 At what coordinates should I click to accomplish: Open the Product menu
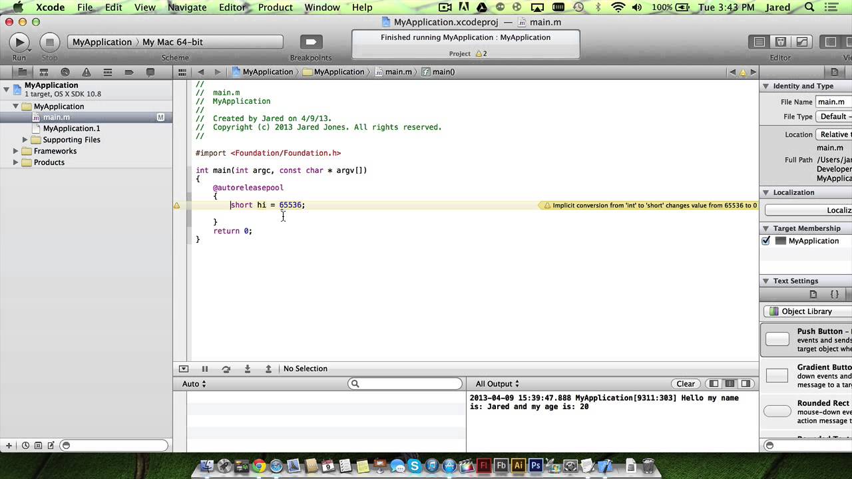point(276,7)
